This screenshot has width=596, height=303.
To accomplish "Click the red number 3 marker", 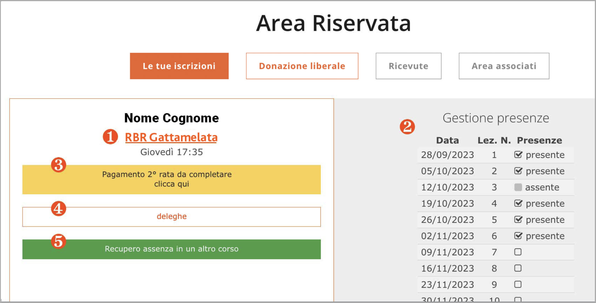I will point(59,165).
